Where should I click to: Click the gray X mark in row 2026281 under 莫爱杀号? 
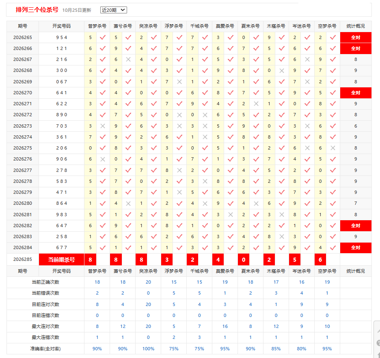pyautogui.click(x=231, y=215)
